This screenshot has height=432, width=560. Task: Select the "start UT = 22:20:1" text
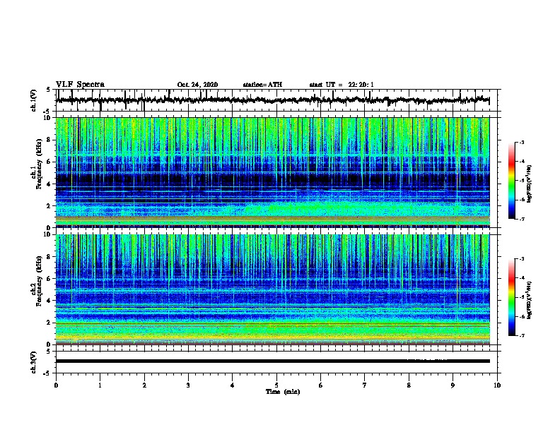point(342,85)
